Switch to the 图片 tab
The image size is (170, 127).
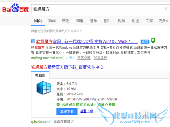tap(107, 21)
